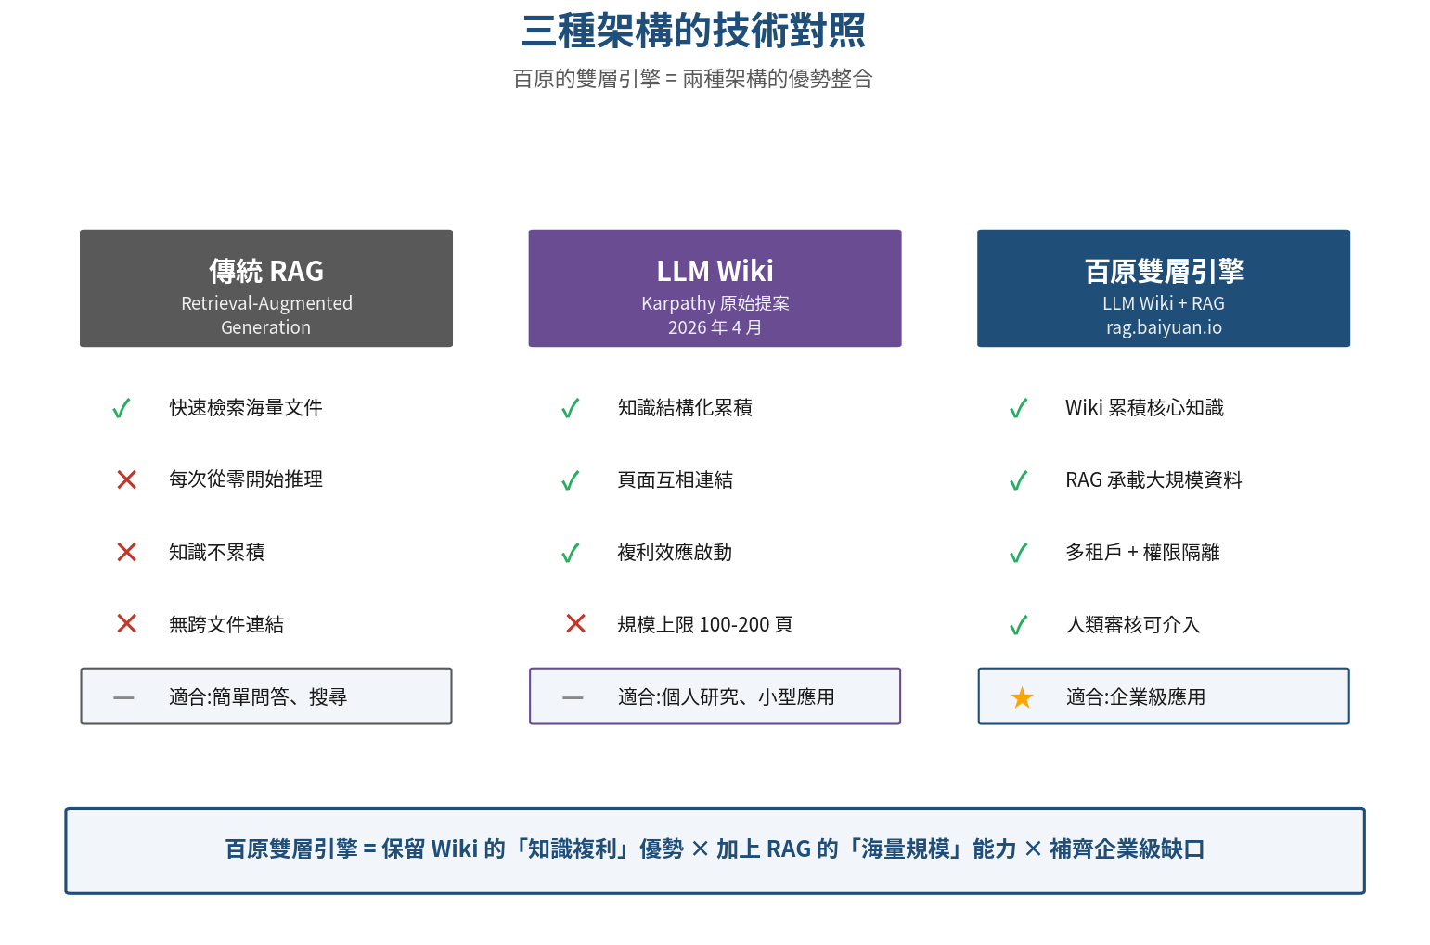Click the text 規模上限 100-200 頁
Viewport: 1430px width, 945px height.
tap(705, 625)
